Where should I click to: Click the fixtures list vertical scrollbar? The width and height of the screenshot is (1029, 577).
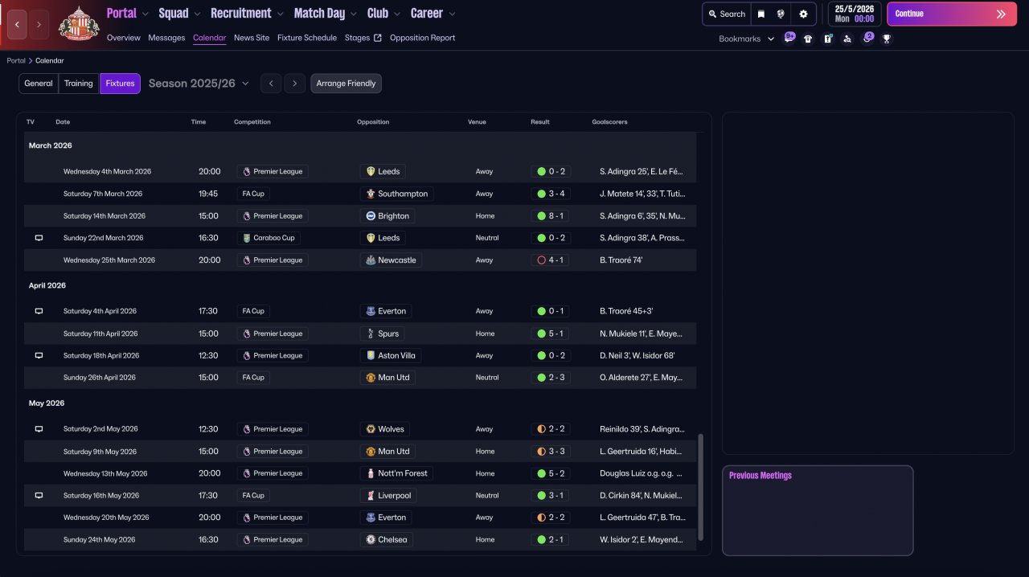[x=700, y=486]
